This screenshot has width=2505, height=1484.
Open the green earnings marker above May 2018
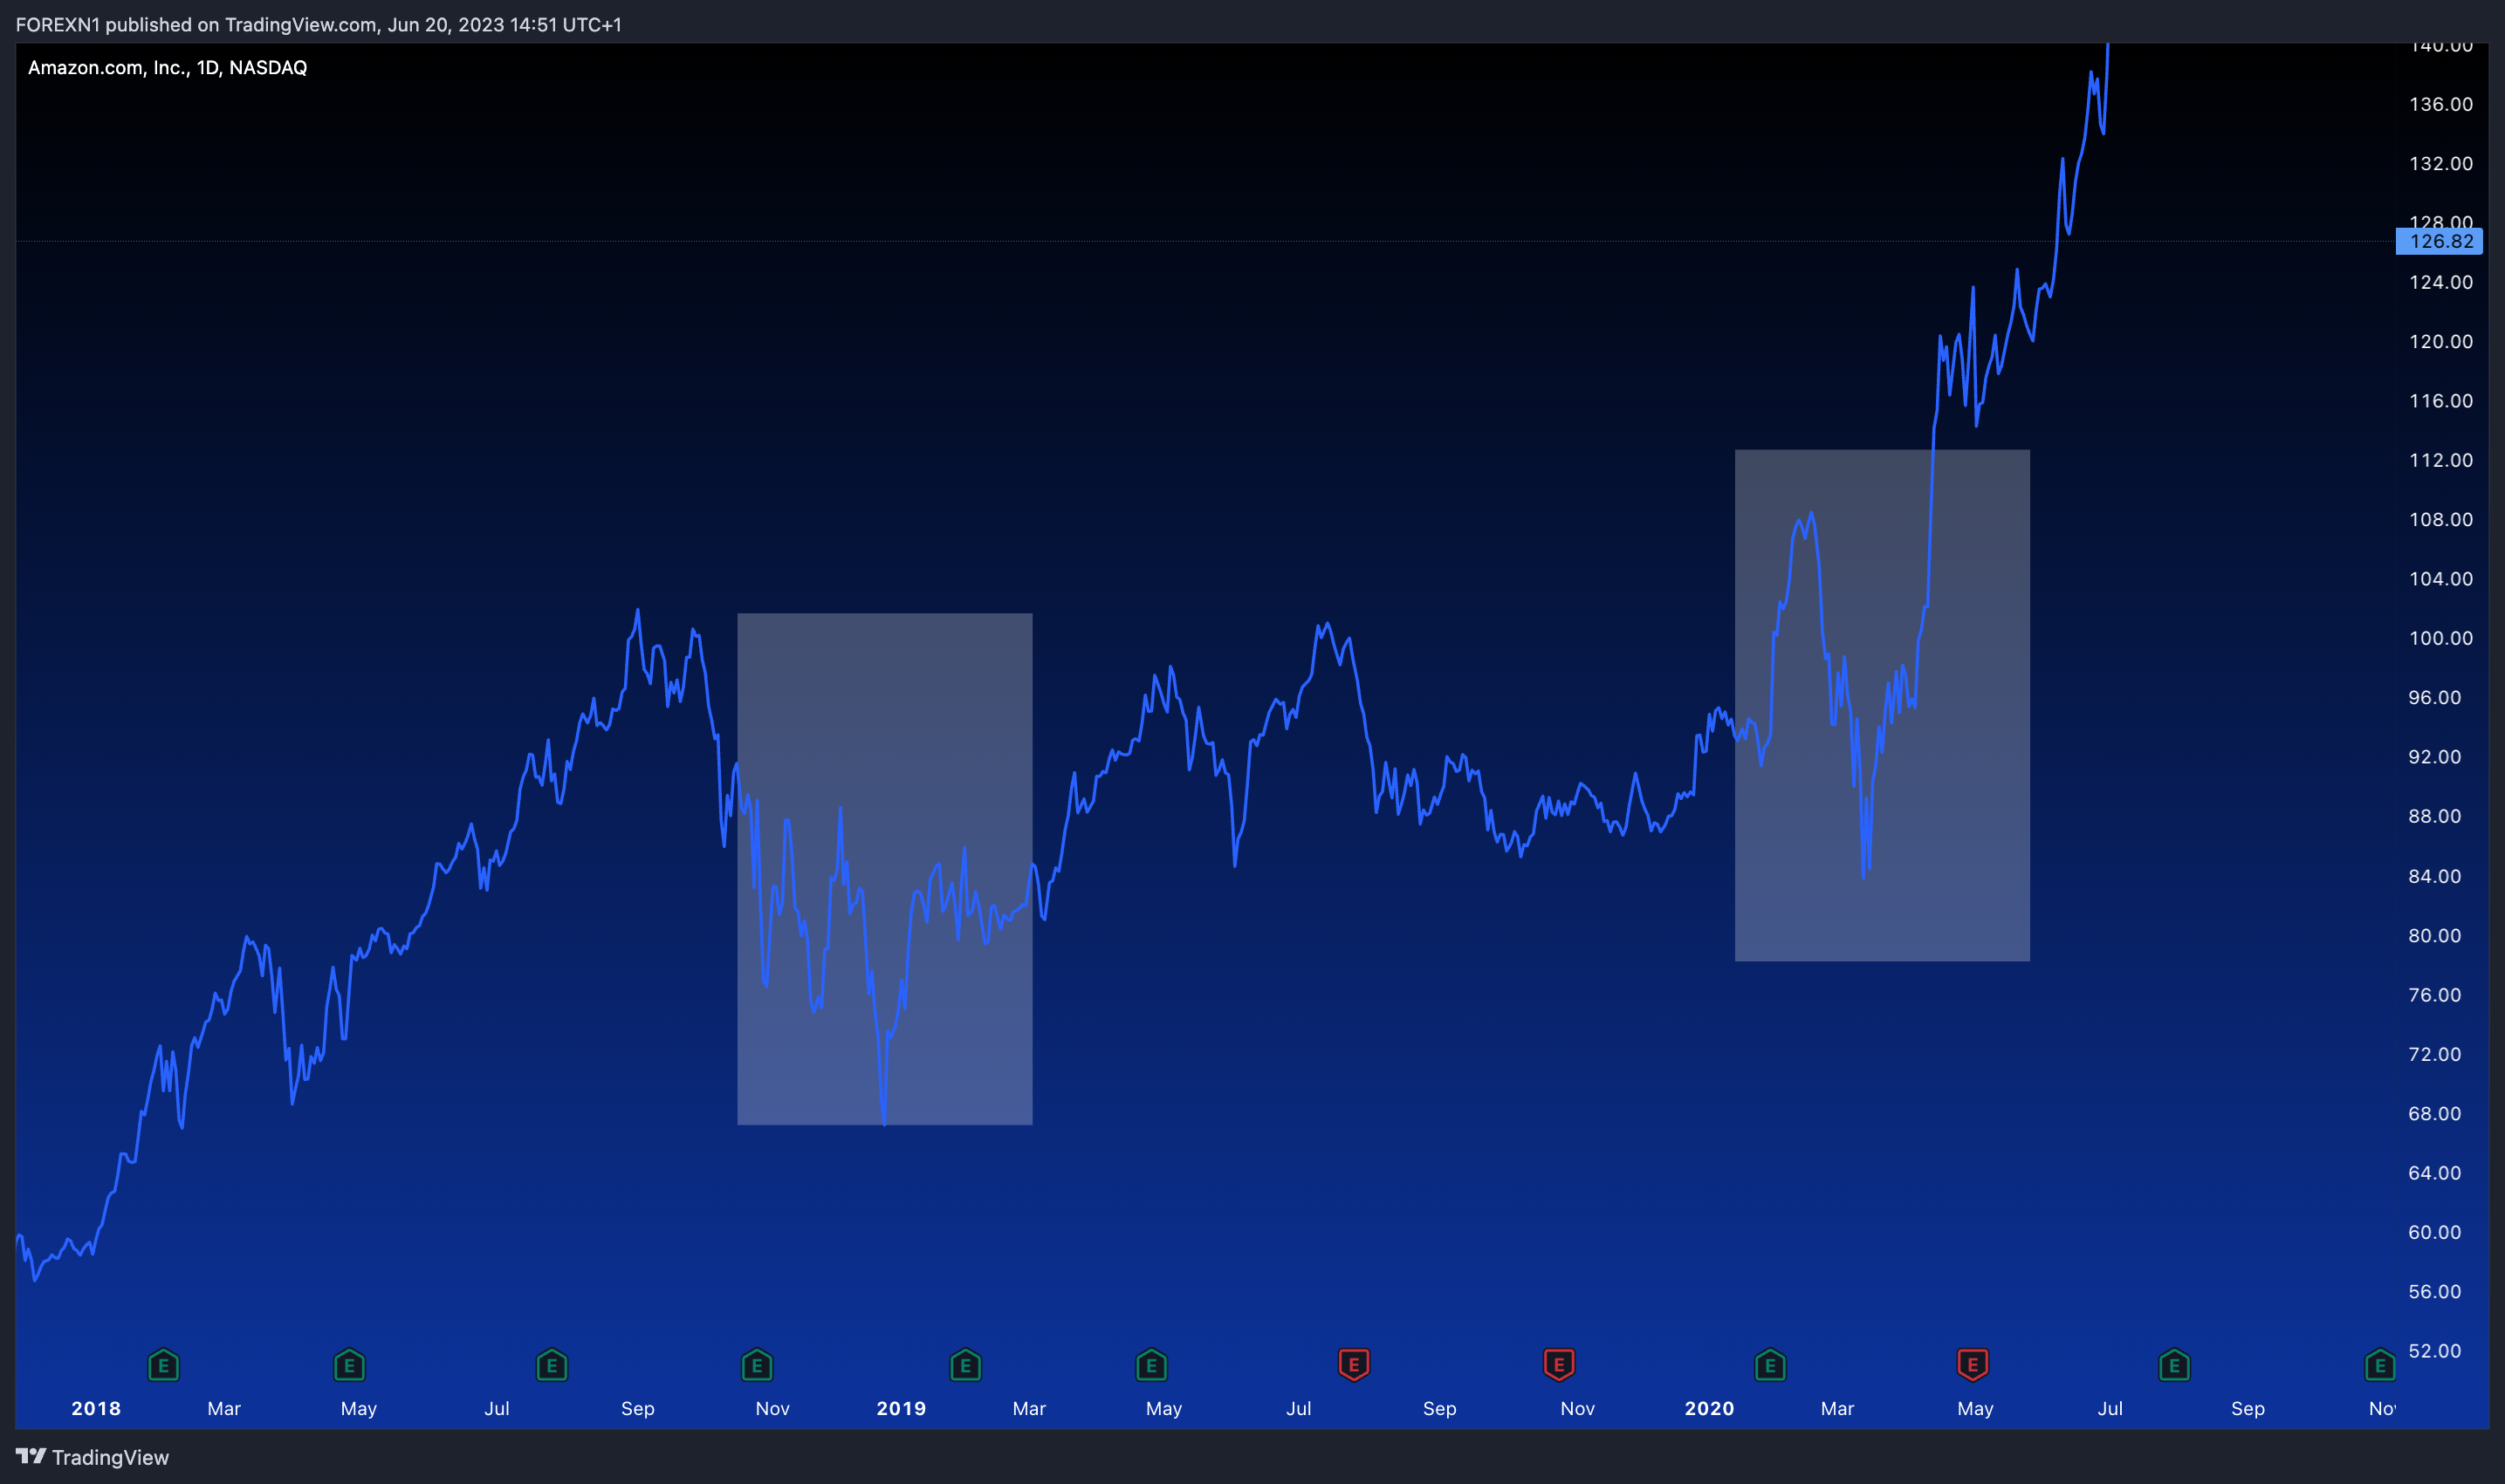pyautogui.click(x=349, y=1365)
